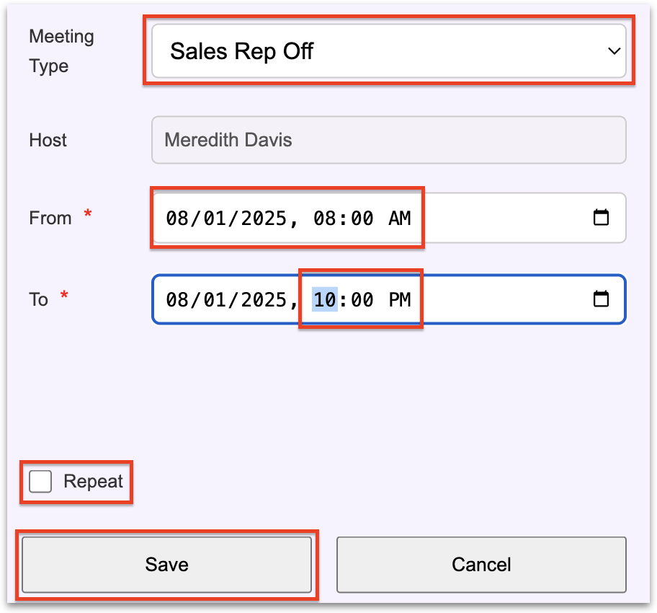Select the minutes in To time

pos(361,299)
